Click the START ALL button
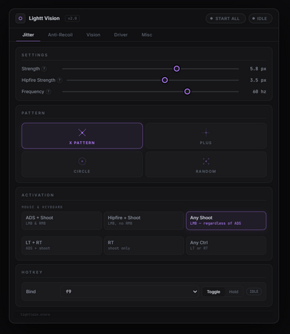 click(x=226, y=19)
